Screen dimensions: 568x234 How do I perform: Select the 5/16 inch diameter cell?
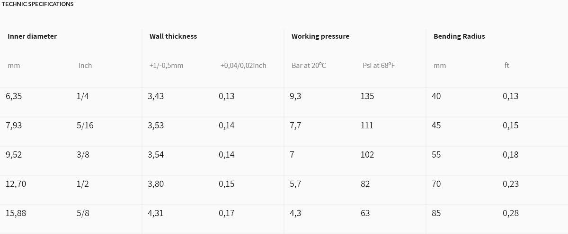point(85,125)
